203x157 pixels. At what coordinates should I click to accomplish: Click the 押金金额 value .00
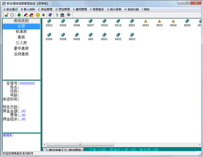23,111
